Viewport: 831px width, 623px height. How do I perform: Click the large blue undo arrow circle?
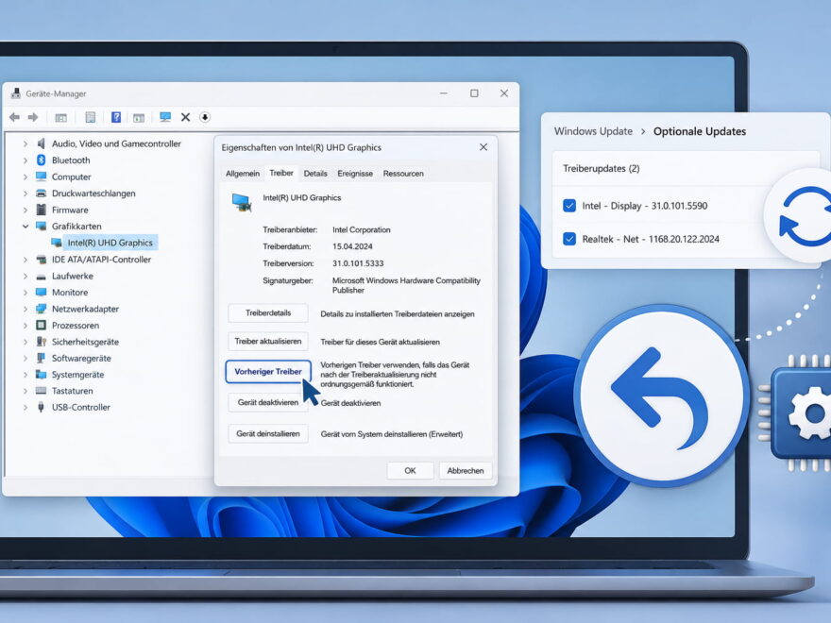point(661,396)
